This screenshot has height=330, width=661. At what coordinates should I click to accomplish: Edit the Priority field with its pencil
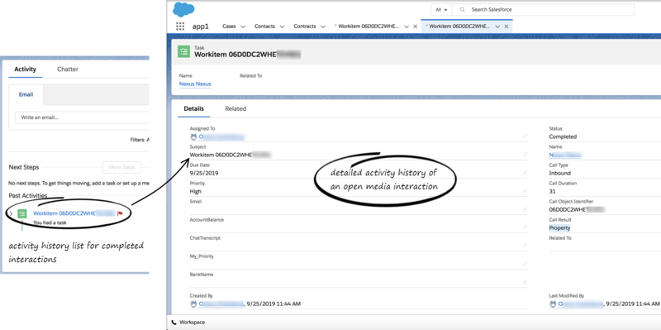click(525, 191)
